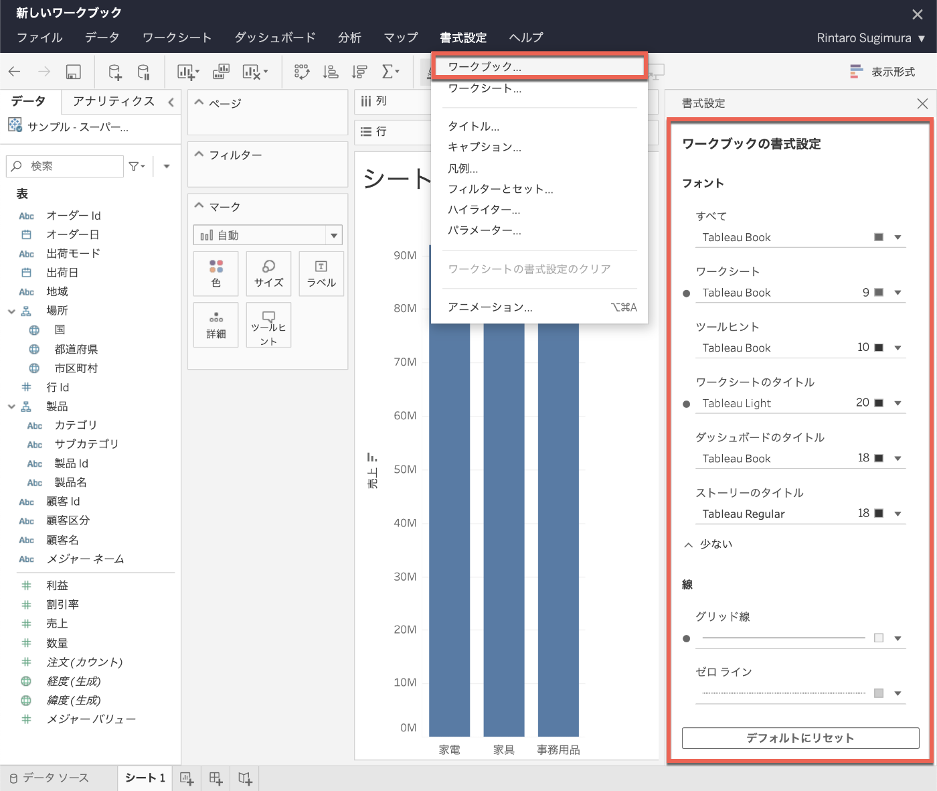Collapse the data pane with the left chevron
The image size is (937, 791).
171,102
